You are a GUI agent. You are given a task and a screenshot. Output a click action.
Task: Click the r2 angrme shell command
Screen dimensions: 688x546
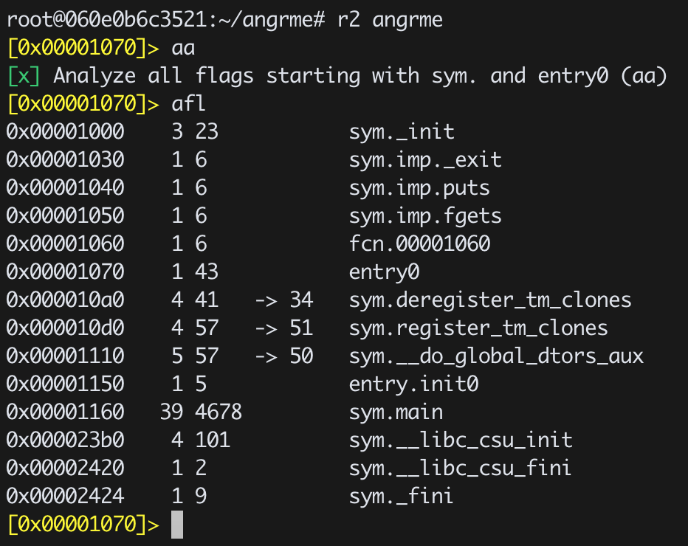(390, 20)
